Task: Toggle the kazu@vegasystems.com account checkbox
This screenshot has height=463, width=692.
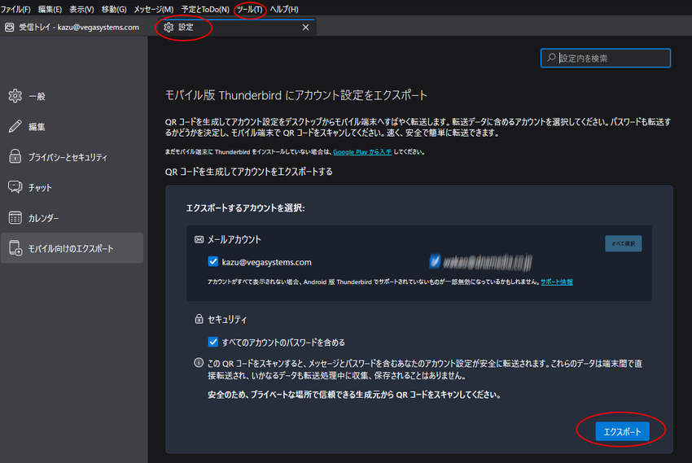Action: (x=213, y=261)
